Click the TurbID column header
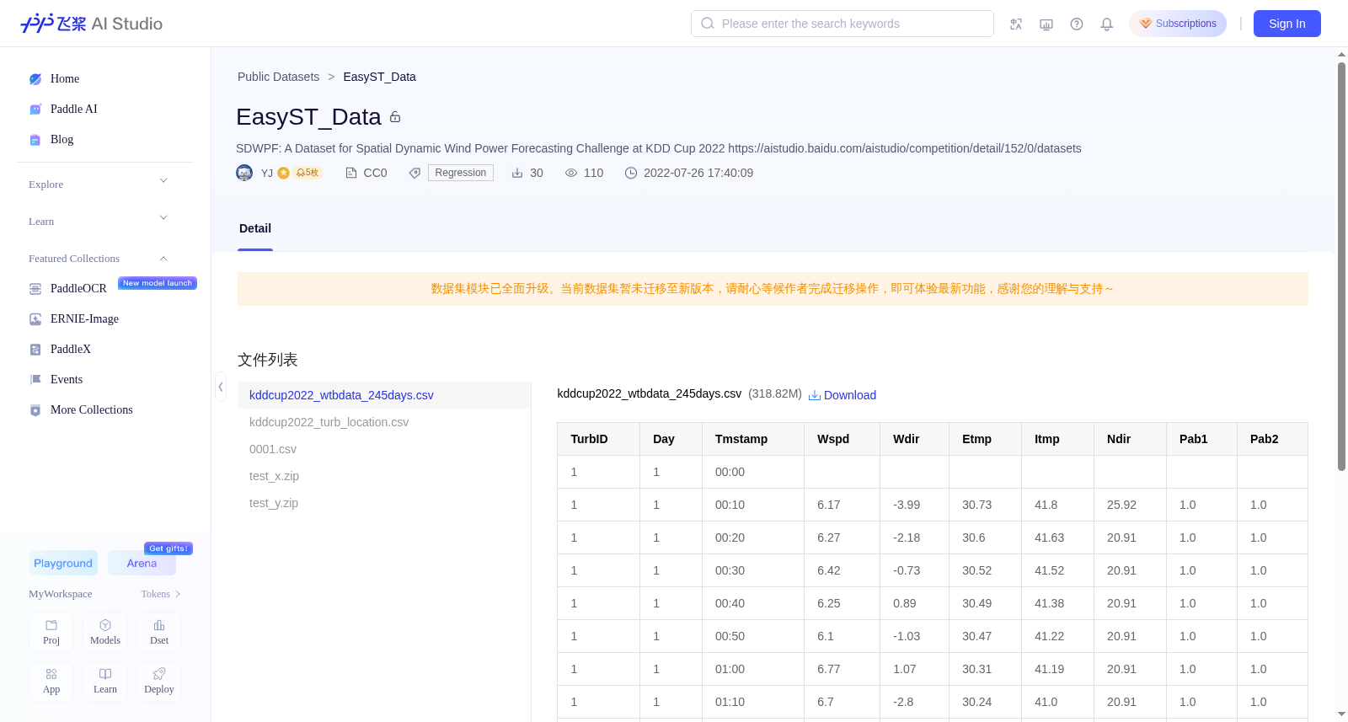The image size is (1348, 722). [599, 439]
